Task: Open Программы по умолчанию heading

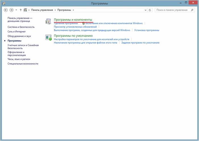Action: pyautogui.click(x=73, y=36)
